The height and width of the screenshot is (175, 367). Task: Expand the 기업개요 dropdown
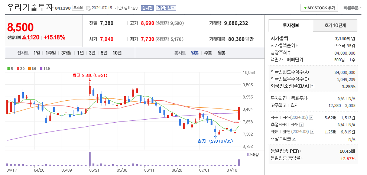[166, 8]
